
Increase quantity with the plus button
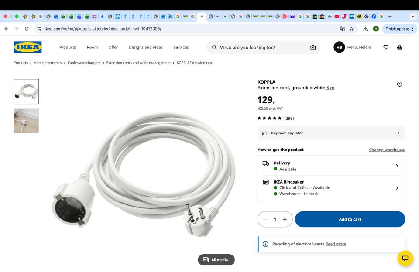click(x=285, y=219)
